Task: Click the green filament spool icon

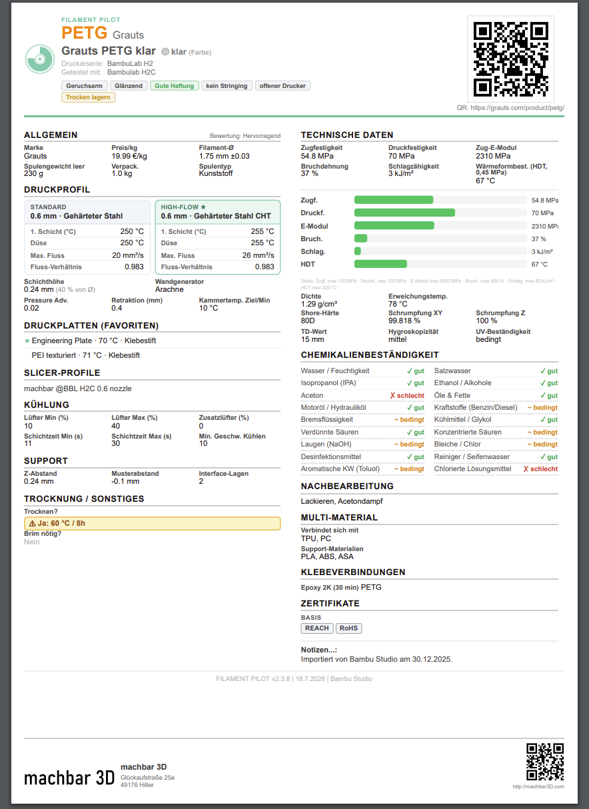Action: [39, 59]
